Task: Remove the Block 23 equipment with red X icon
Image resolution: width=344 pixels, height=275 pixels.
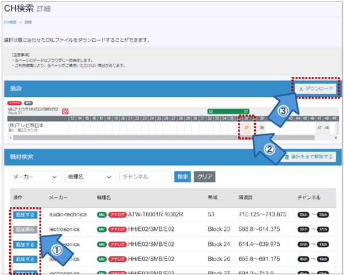Action: point(65,111)
